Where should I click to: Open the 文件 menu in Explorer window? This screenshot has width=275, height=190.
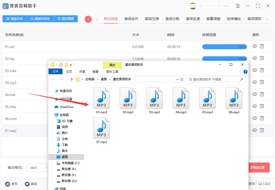[55, 71]
